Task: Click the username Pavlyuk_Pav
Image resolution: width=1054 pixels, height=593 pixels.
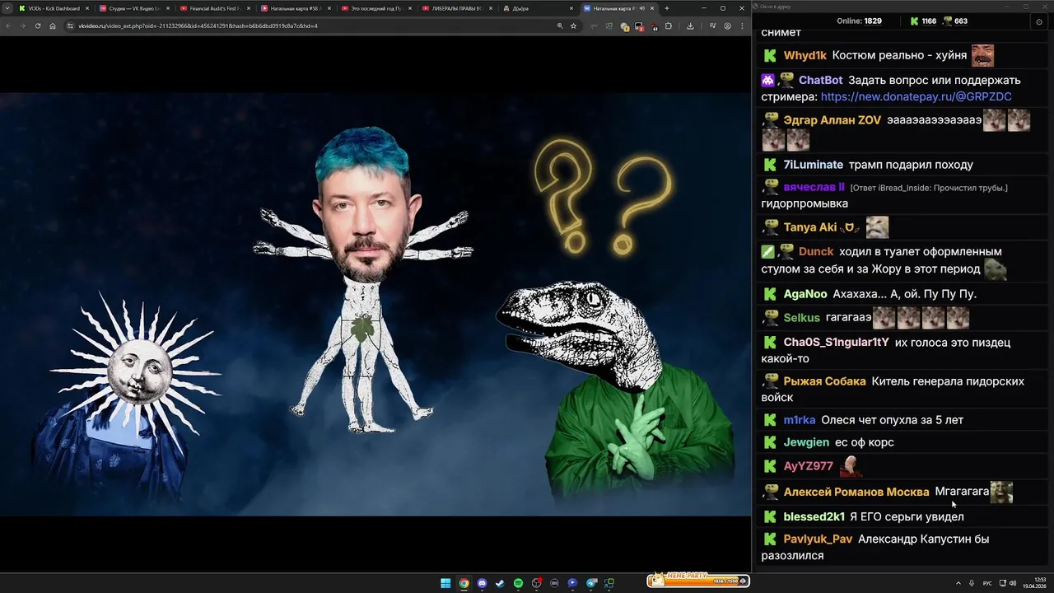Action: [818, 539]
